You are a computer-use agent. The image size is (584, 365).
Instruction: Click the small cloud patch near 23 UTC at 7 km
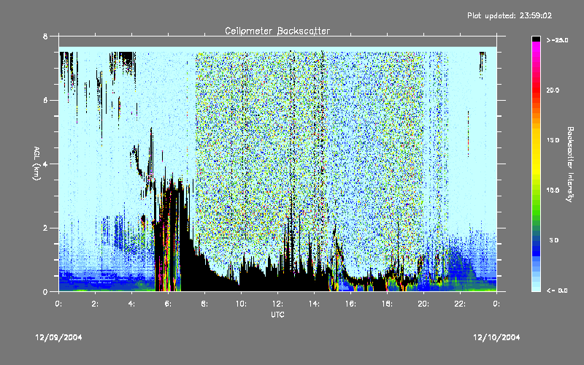(483, 64)
